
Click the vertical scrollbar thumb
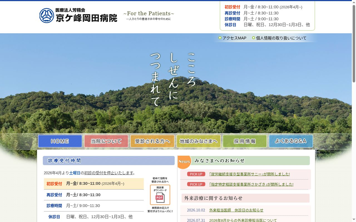click(354, 43)
